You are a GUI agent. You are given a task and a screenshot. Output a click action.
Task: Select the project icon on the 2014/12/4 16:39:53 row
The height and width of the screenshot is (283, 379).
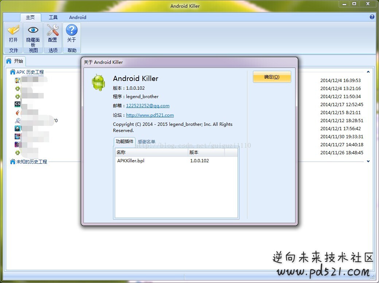17,80
